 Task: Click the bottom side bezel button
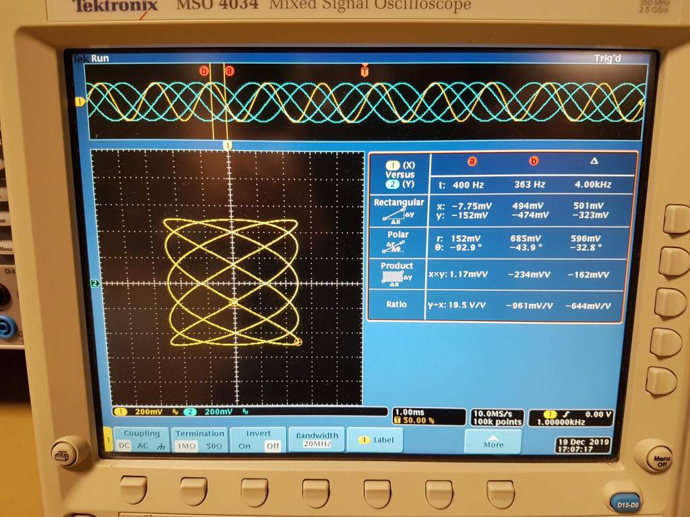[x=662, y=381]
